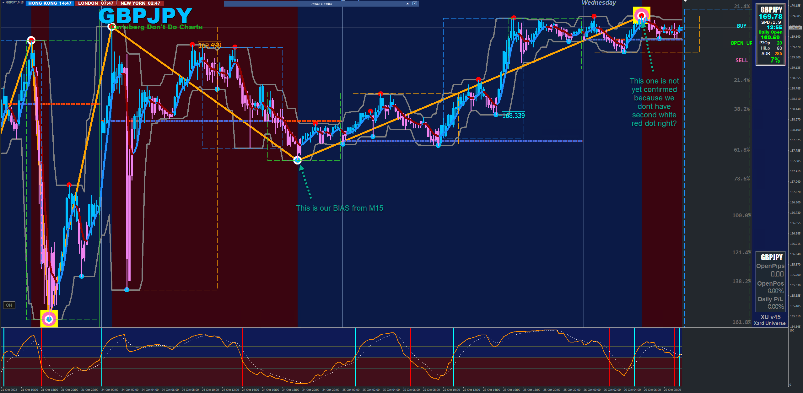
Task: Select the NEW YORK session clock label
Action: click(x=140, y=3)
